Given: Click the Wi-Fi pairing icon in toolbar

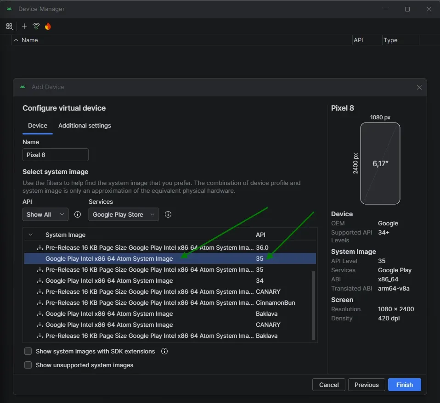Looking at the screenshot, I should pyautogui.click(x=36, y=26).
